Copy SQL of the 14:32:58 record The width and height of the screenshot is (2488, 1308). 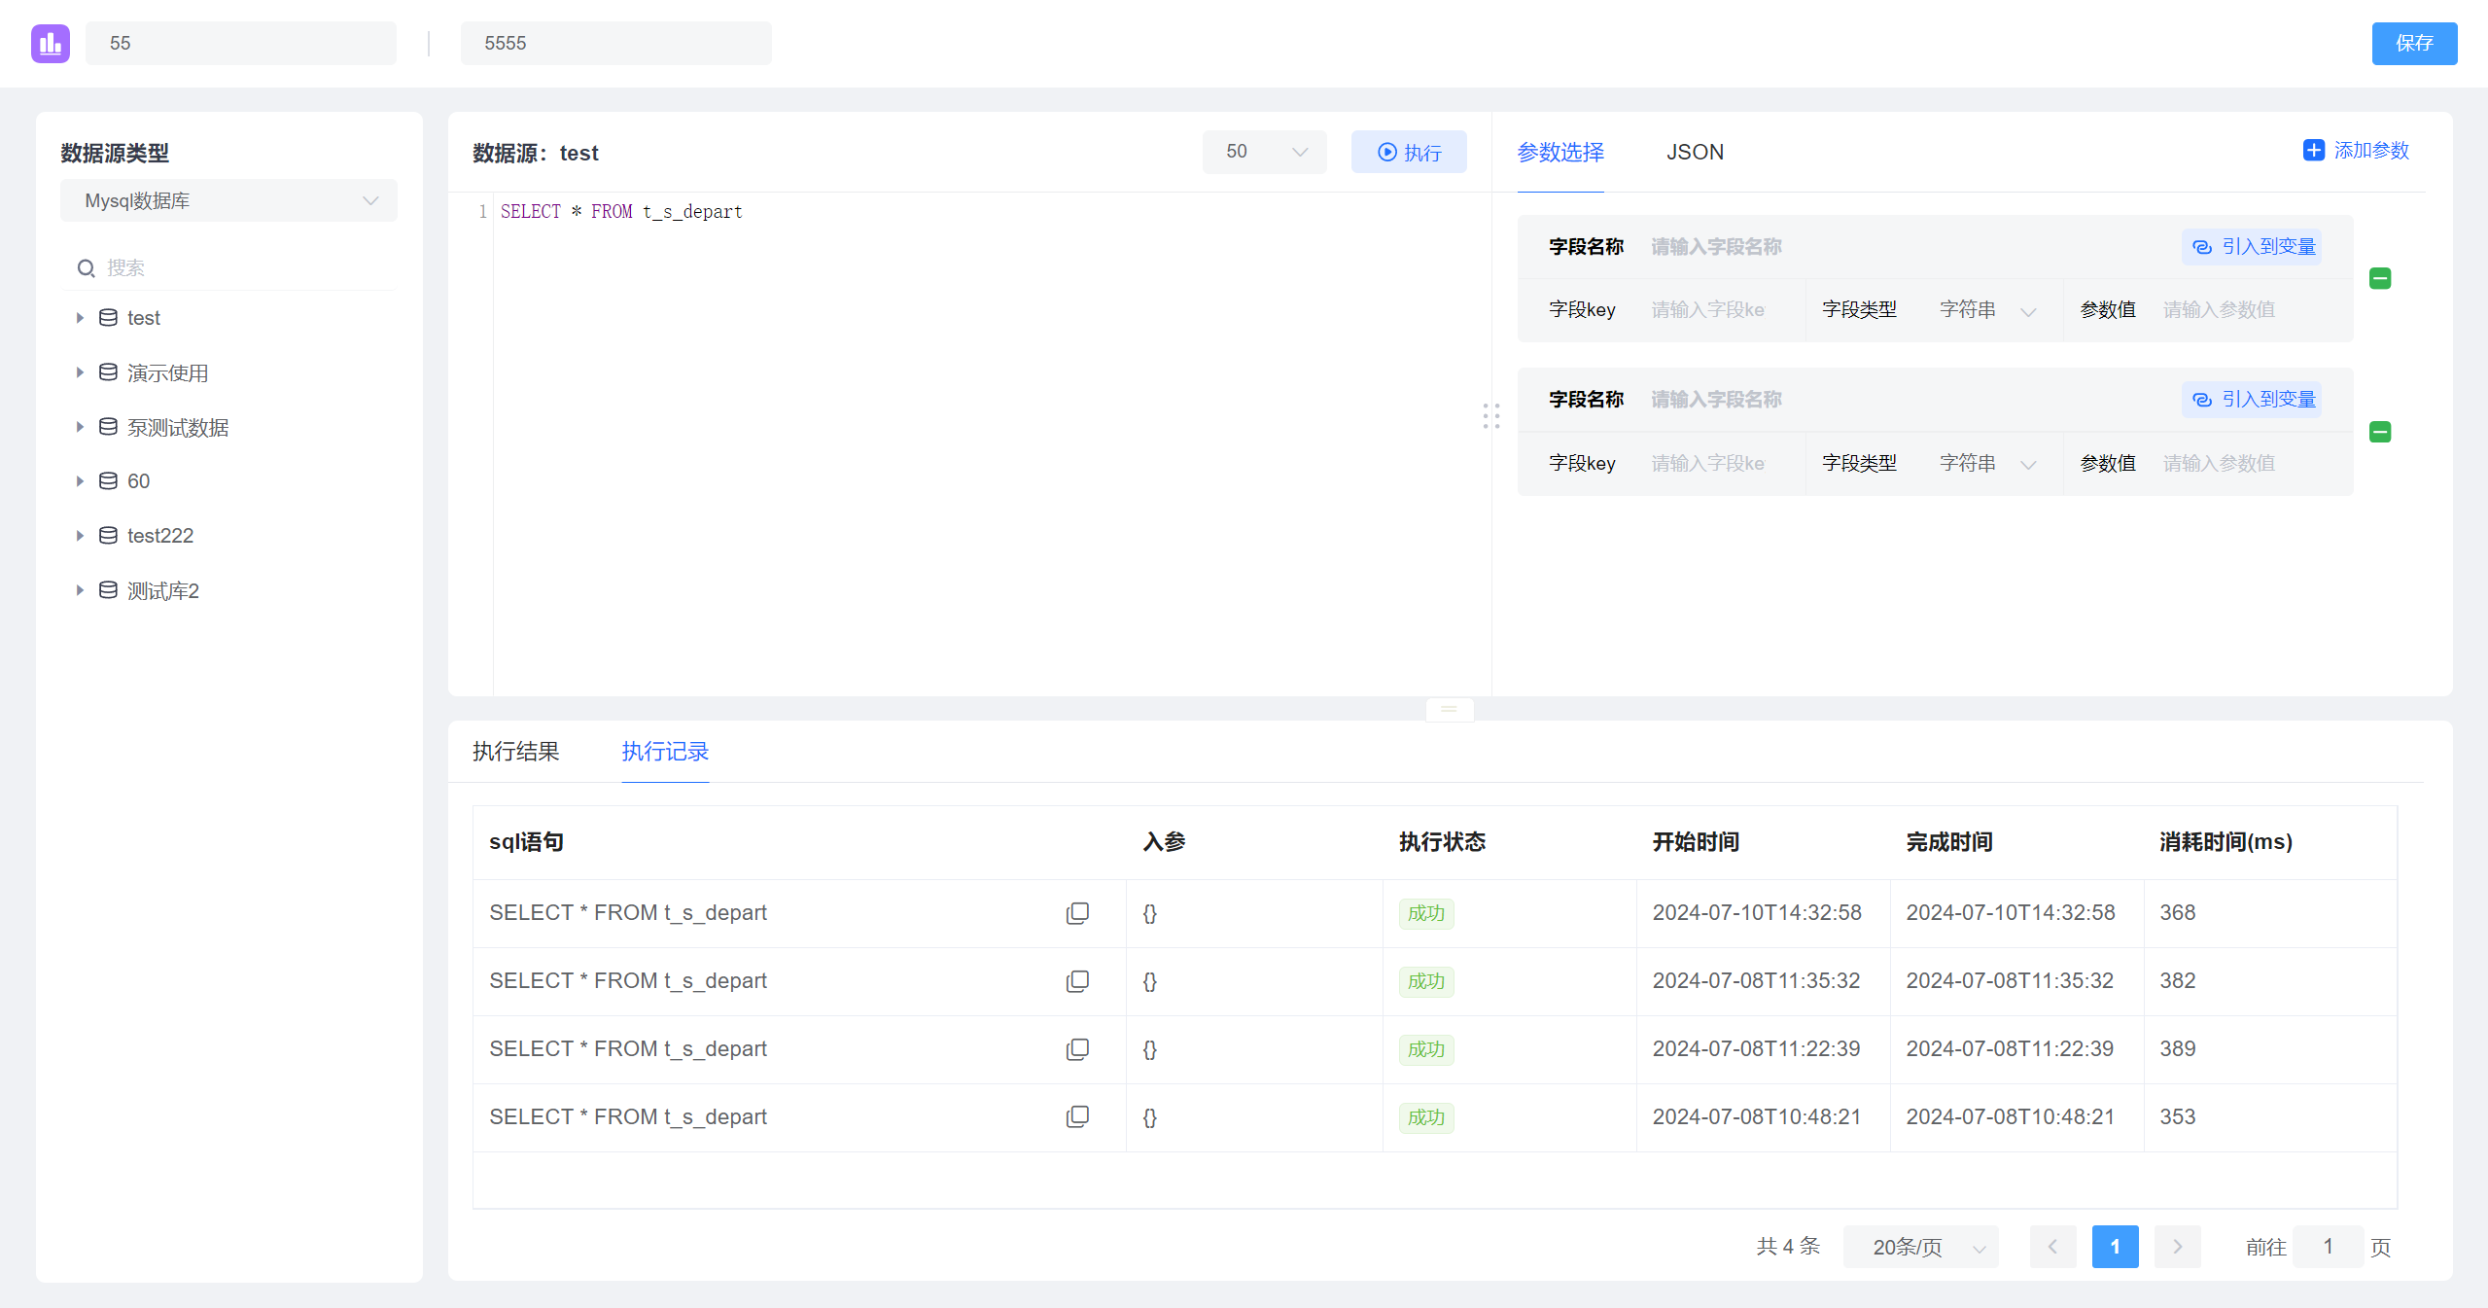(1077, 913)
